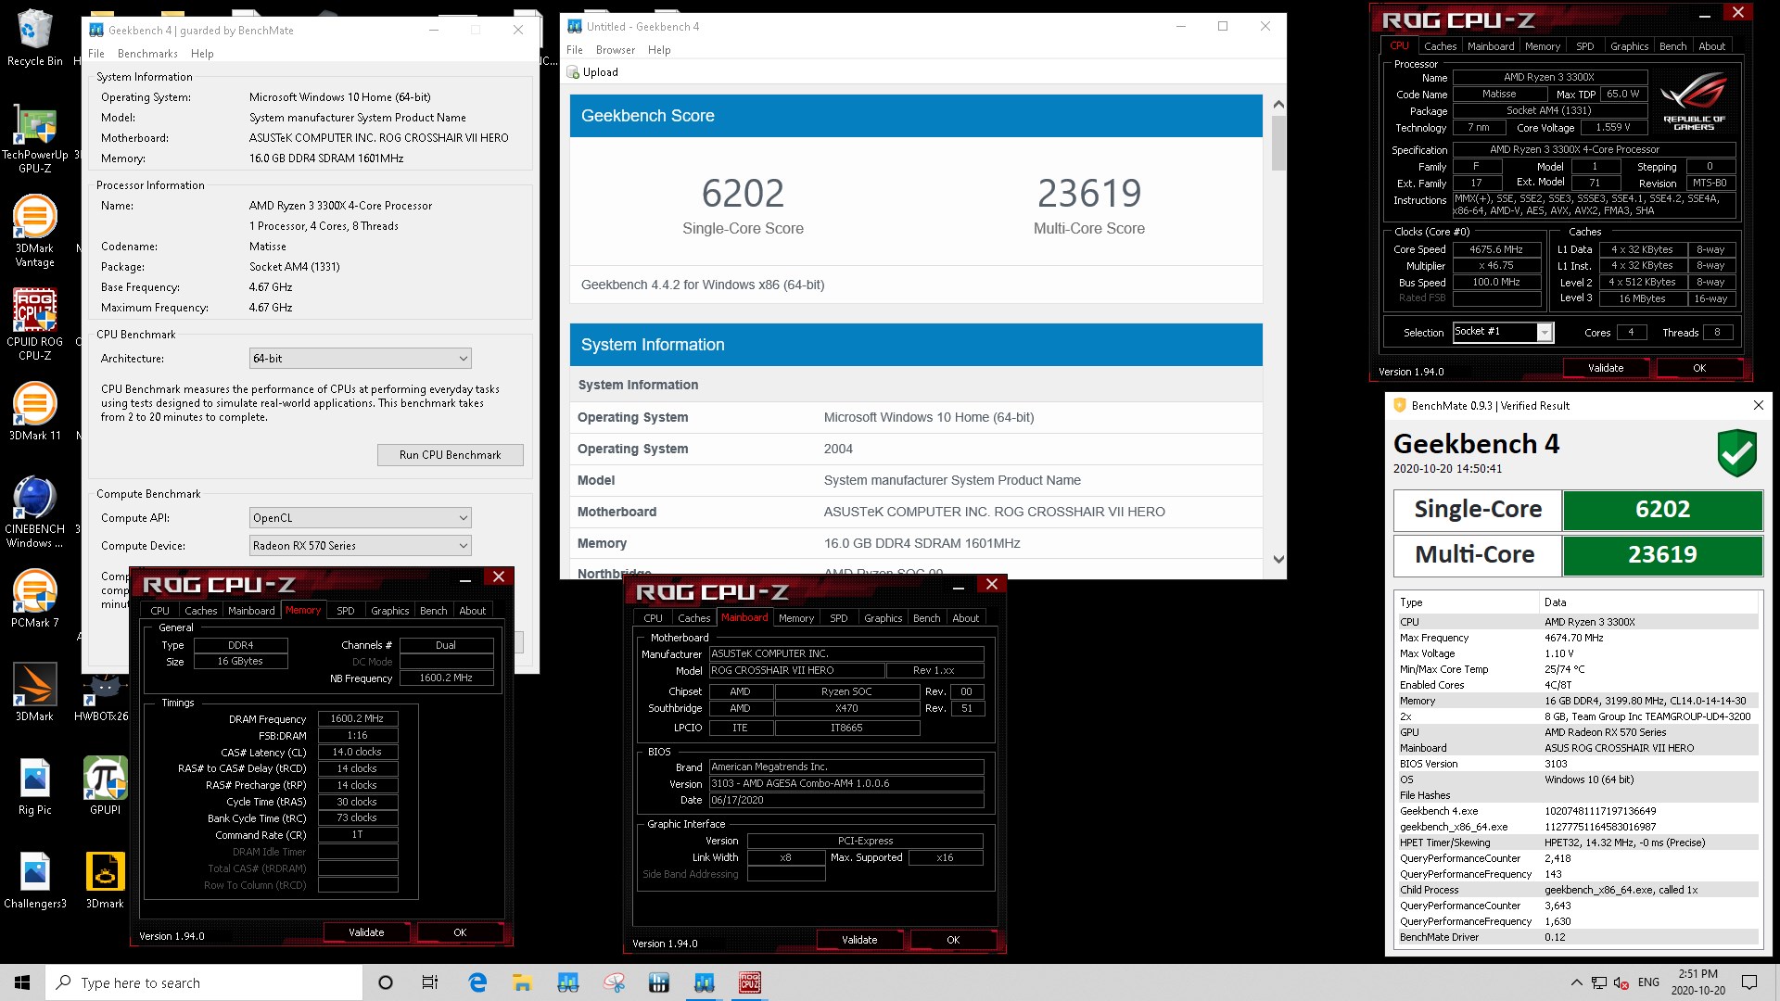Click the Windows Start button
The height and width of the screenshot is (1001, 1780).
coord(22,982)
